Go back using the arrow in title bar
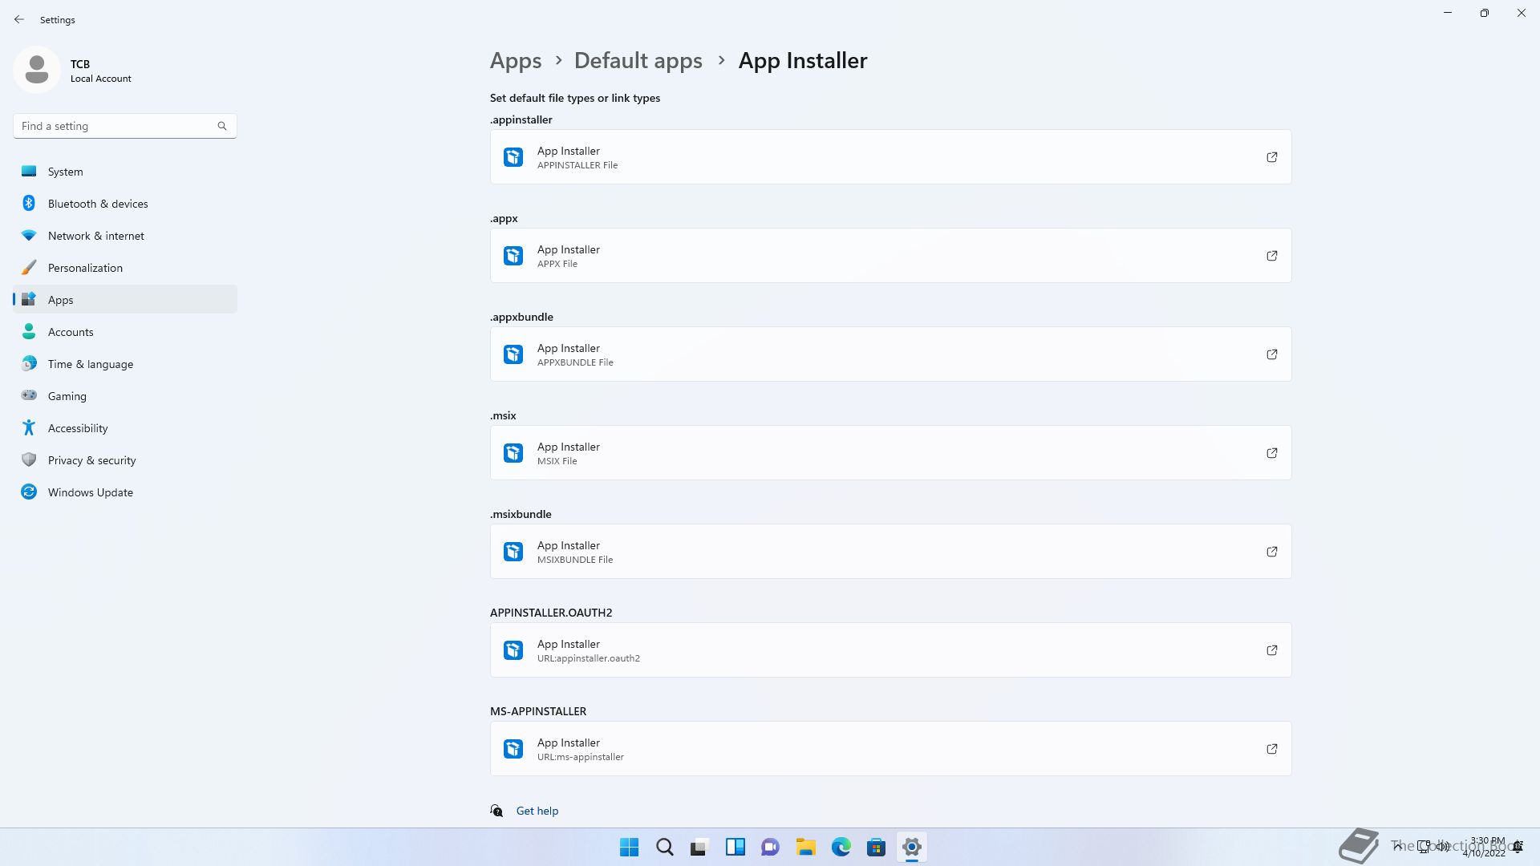1540x866 pixels. (x=19, y=19)
